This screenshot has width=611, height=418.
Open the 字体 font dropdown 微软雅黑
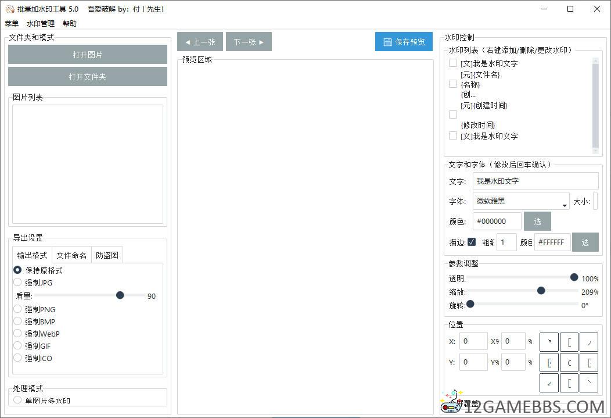tap(520, 201)
